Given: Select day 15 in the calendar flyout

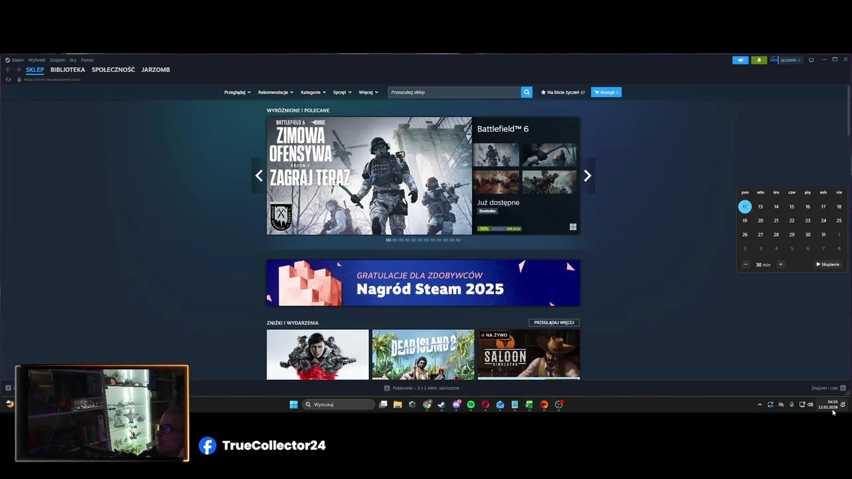Looking at the screenshot, I should (791, 207).
